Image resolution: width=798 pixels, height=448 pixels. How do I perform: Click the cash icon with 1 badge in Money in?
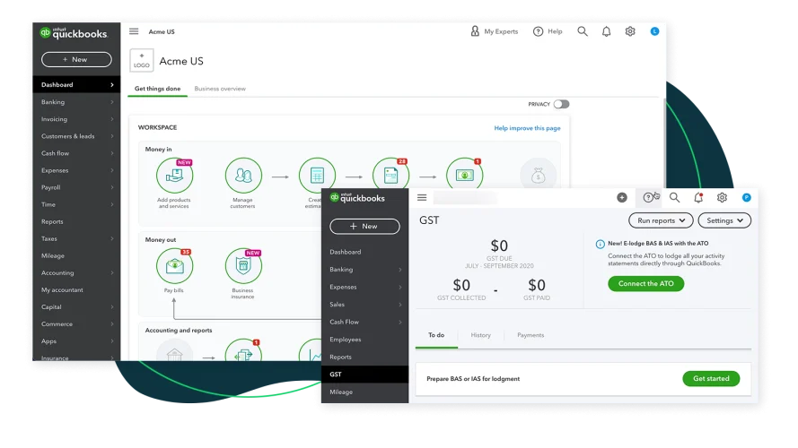tap(464, 175)
